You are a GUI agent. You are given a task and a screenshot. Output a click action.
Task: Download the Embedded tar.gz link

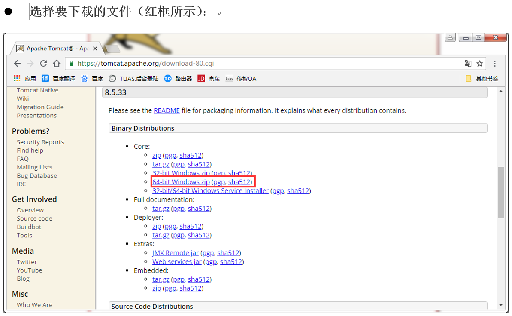point(161,279)
